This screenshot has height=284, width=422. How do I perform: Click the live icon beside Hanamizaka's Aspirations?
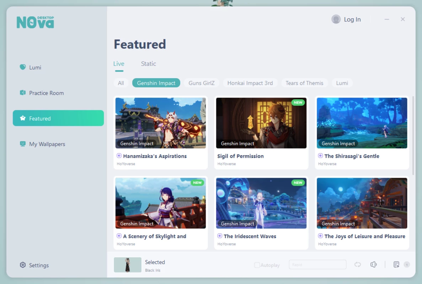[x=119, y=155]
